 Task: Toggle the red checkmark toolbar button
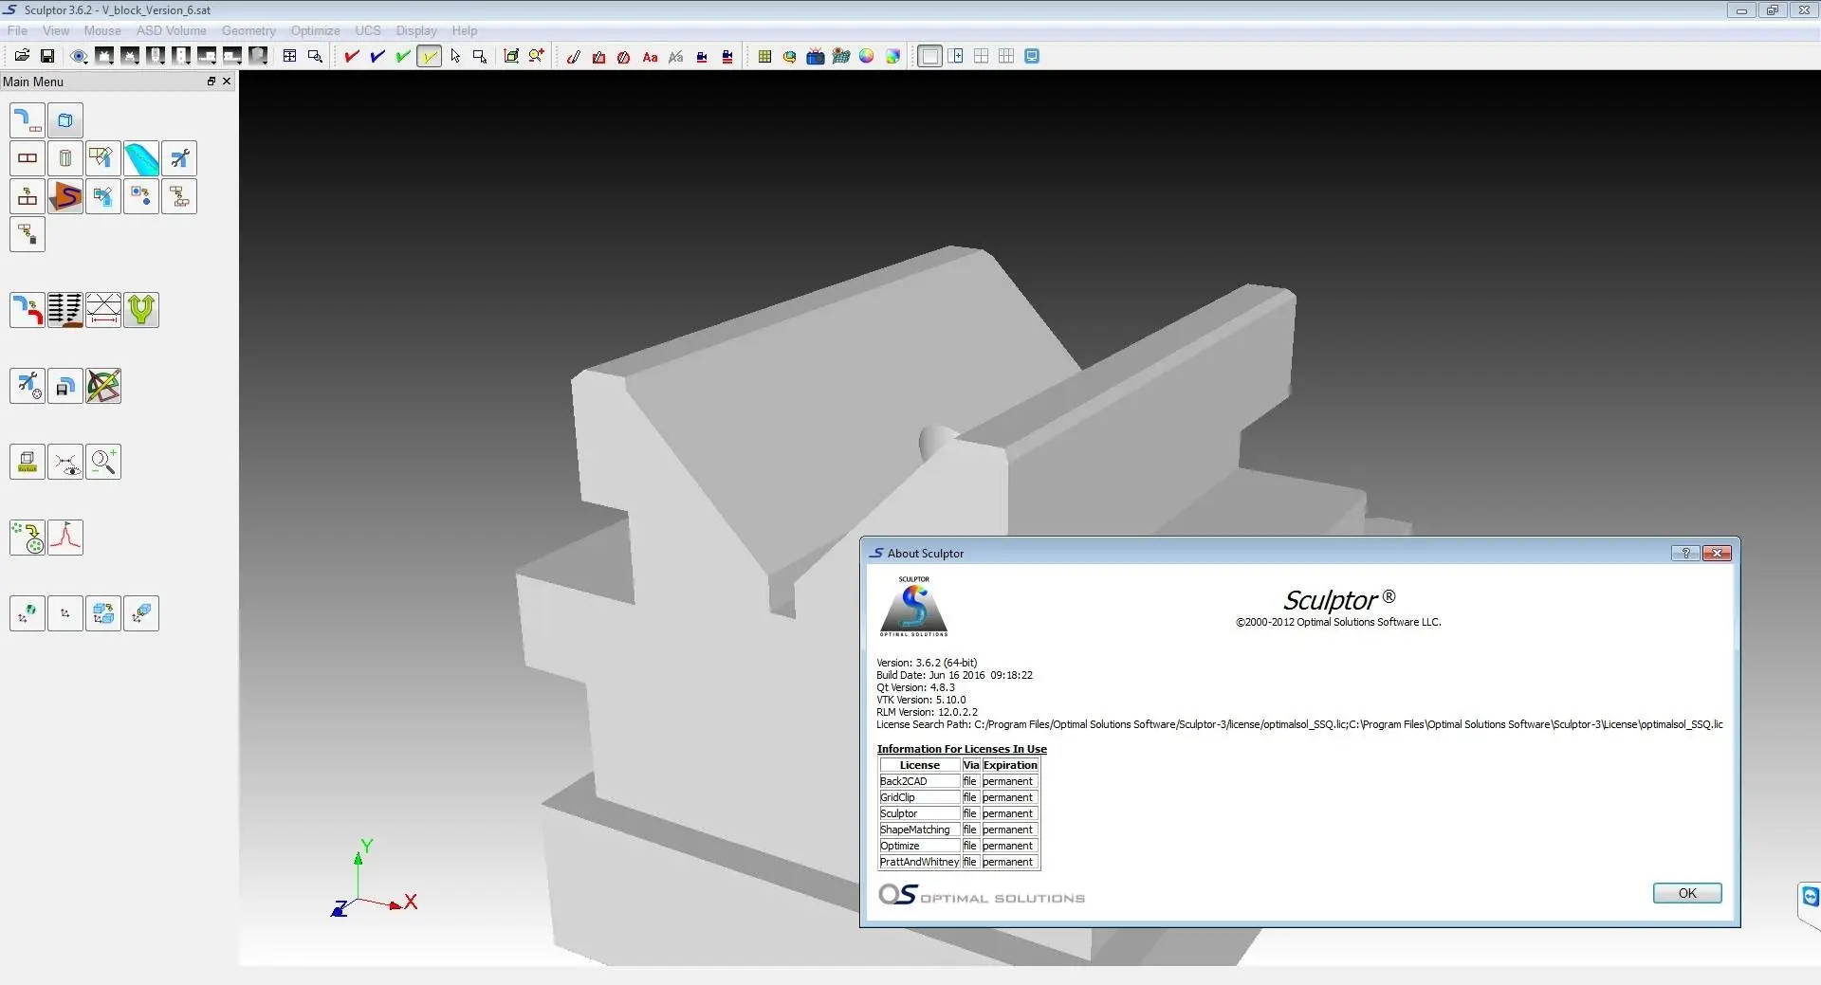pyautogui.click(x=352, y=56)
